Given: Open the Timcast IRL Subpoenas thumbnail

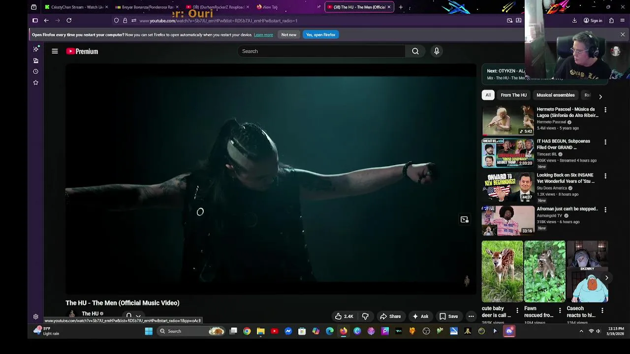Looking at the screenshot, I should (507, 153).
